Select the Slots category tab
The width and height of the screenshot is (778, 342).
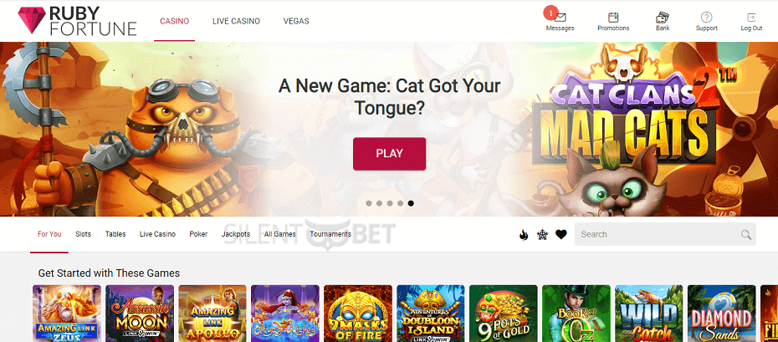(x=84, y=234)
